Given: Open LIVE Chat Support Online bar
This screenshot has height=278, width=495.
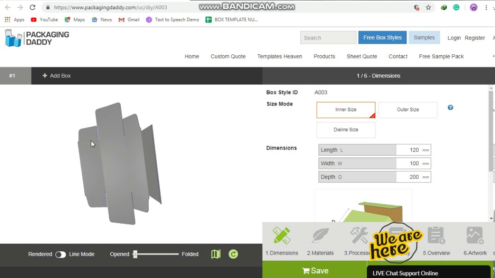Looking at the screenshot, I should click(428, 273).
